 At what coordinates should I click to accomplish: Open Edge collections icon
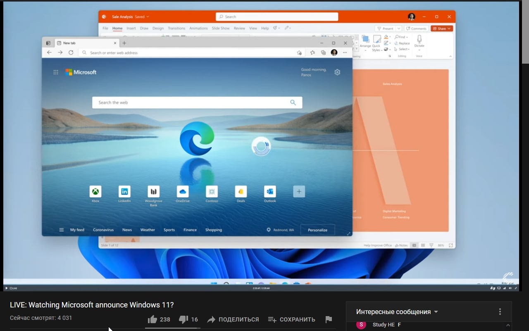tap(323, 52)
